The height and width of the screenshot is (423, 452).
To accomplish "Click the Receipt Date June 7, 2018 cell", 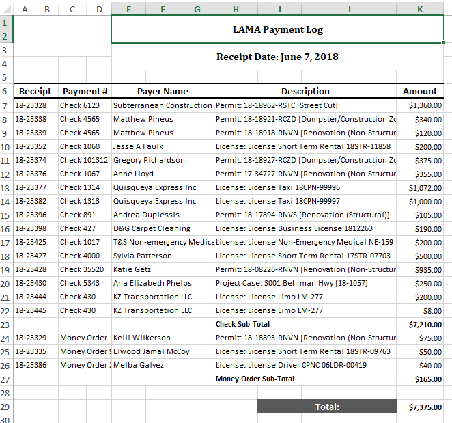I will (277, 57).
